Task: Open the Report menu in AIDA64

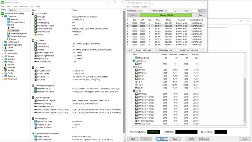Action: tap(15, 6)
